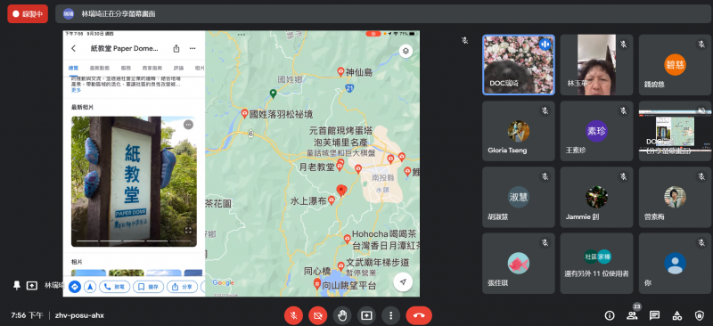
Task: Click the my location arrow on the map
Action: click(403, 281)
